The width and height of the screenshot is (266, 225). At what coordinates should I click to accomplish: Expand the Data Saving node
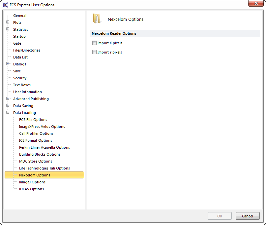click(8, 105)
